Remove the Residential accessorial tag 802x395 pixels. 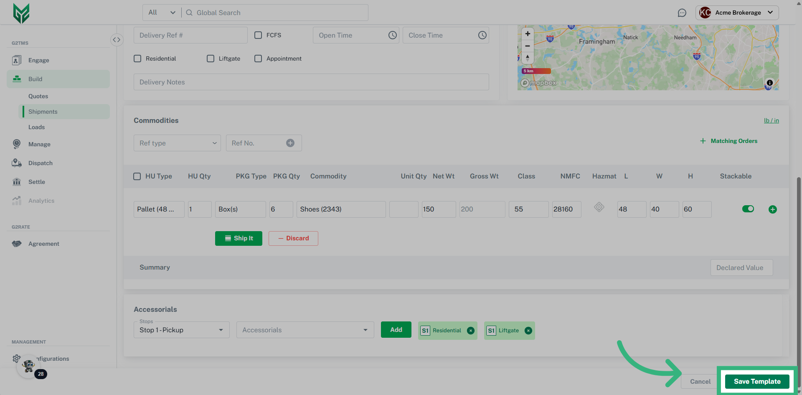click(x=471, y=331)
